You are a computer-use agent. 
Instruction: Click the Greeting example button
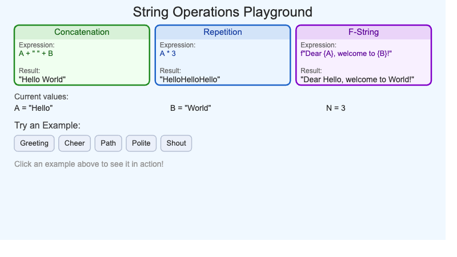tap(34, 143)
